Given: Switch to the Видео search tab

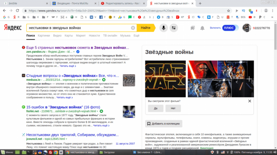Looking at the screenshot, I should [x=57, y=35].
